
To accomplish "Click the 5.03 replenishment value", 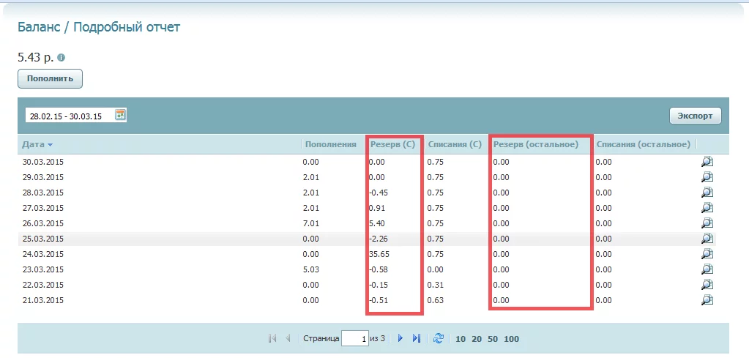I will (310, 269).
